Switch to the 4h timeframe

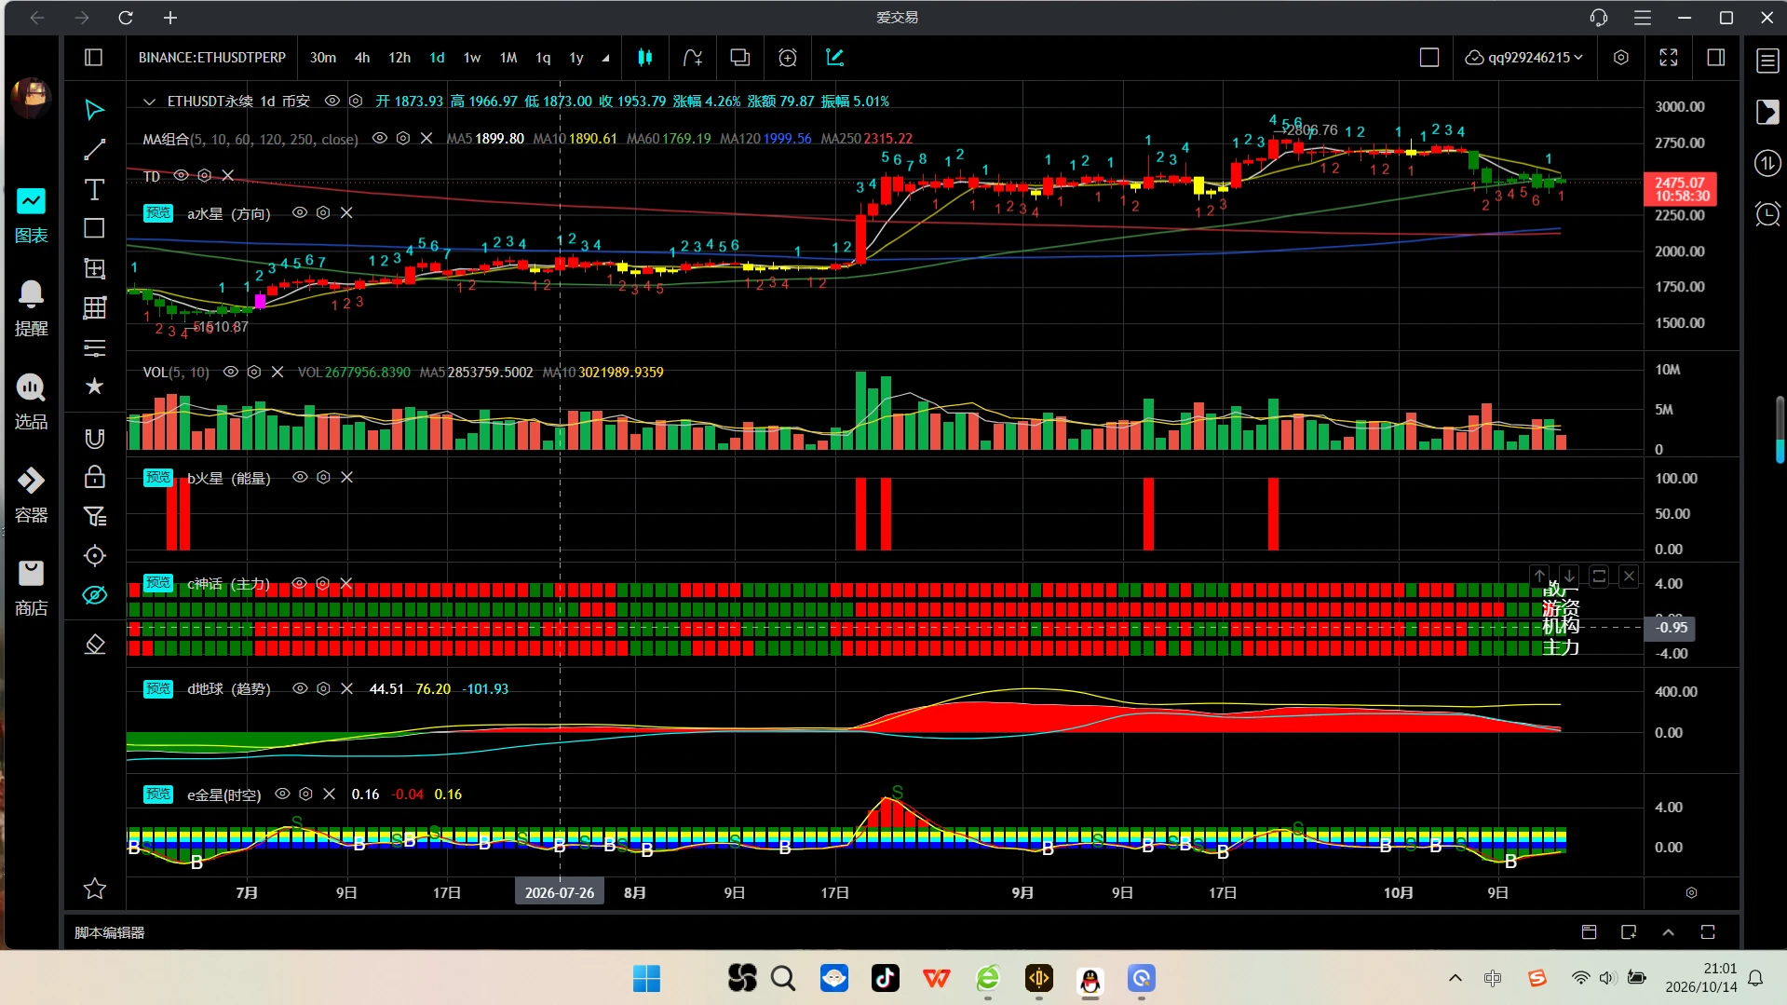coord(362,58)
